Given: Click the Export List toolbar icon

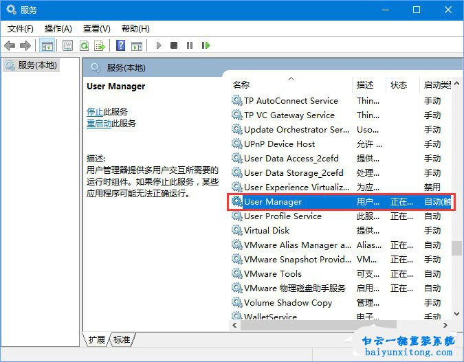Looking at the screenshot, I should pos(100,45).
